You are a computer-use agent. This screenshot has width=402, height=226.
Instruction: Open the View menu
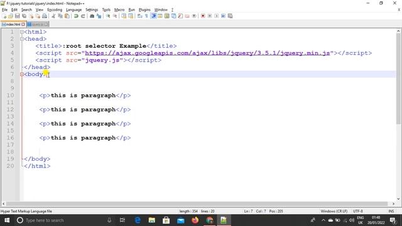point(39,10)
